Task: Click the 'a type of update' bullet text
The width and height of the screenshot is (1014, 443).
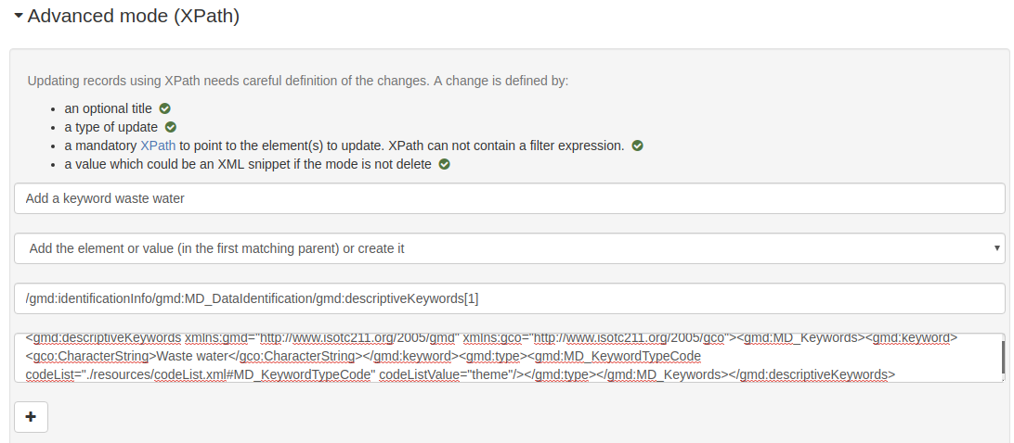Action: 111,127
